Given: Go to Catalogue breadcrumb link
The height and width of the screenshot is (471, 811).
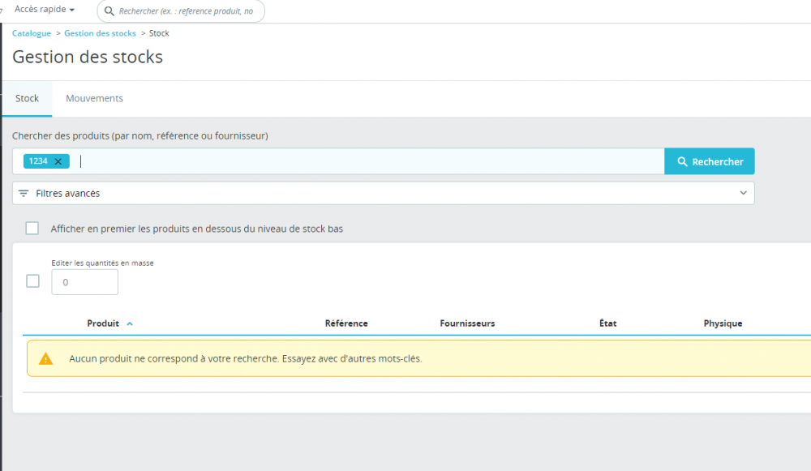Looking at the screenshot, I should [x=32, y=33].
